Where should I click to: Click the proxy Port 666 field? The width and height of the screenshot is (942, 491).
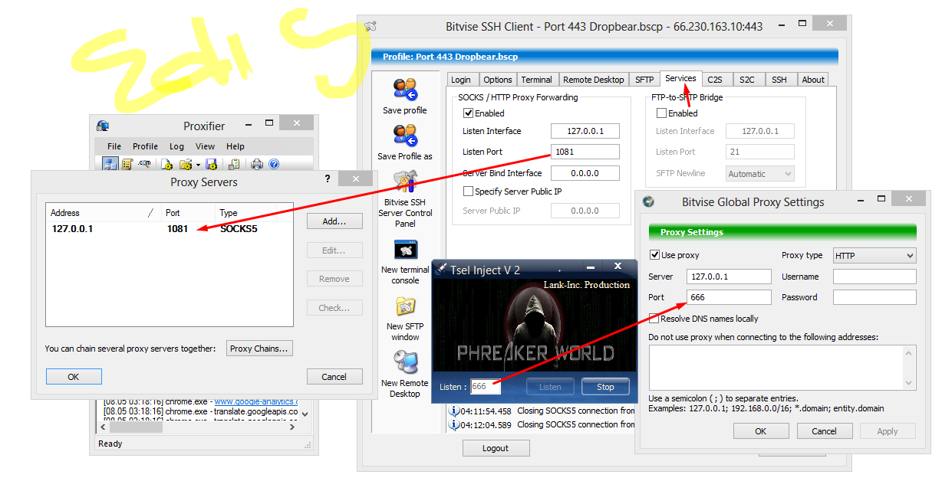[x=729, y=297]
